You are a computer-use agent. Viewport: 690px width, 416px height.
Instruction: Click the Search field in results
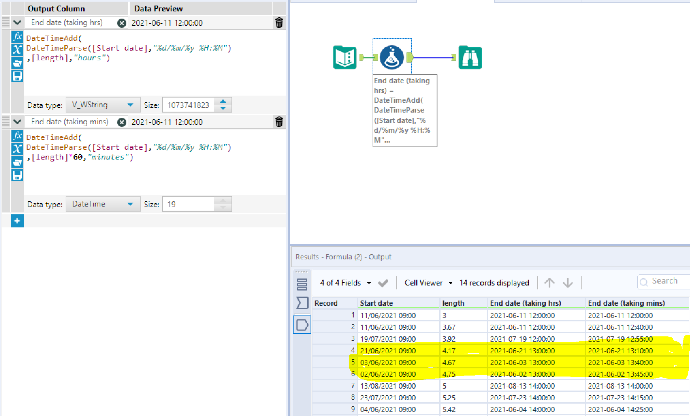tap(666, 281)
